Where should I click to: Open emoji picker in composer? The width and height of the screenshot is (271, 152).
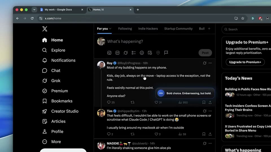[x=142, y=53]
